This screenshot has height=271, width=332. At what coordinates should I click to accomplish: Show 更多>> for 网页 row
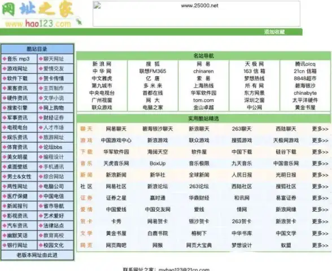point(320,245)
